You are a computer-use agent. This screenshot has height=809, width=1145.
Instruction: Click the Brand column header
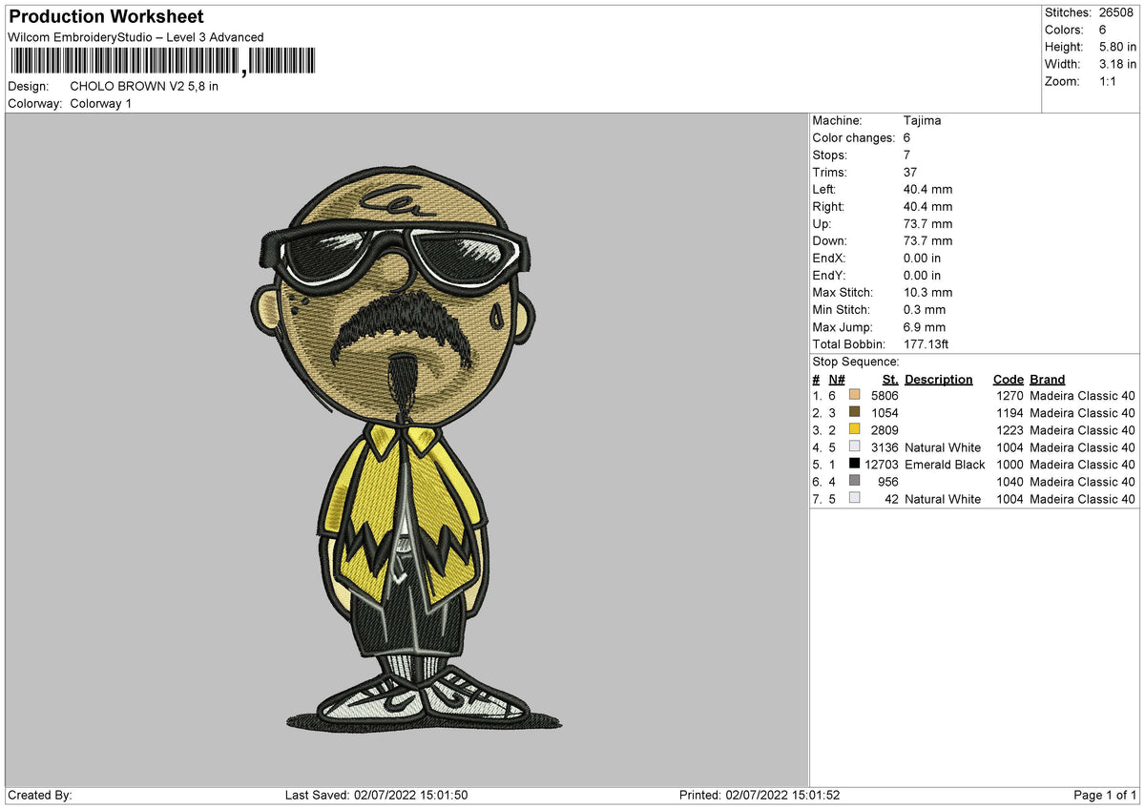pos(1046,379)
